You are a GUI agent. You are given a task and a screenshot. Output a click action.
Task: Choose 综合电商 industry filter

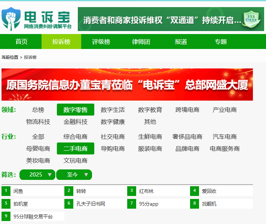[76, 136]
